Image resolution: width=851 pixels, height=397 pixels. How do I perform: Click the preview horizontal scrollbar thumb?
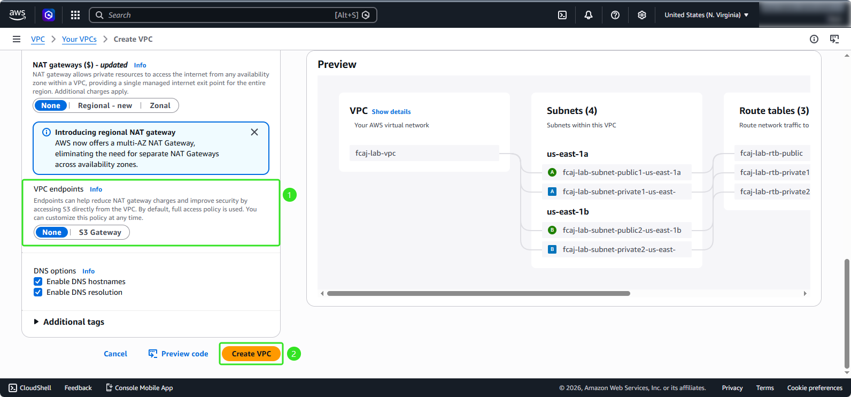(478, 293)
